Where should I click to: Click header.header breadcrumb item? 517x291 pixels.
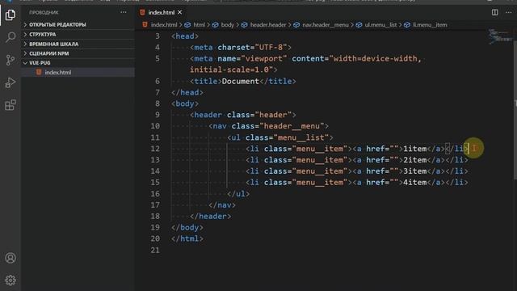(268, 25)
